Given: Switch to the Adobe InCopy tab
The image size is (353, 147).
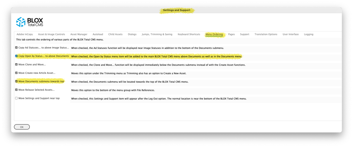Looking at the screenshot, I should 24,34.
